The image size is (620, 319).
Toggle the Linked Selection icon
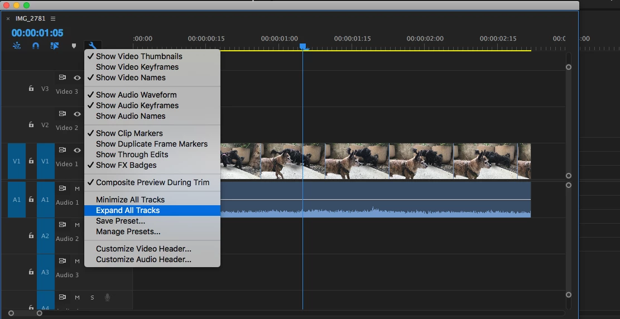point(55,46)
